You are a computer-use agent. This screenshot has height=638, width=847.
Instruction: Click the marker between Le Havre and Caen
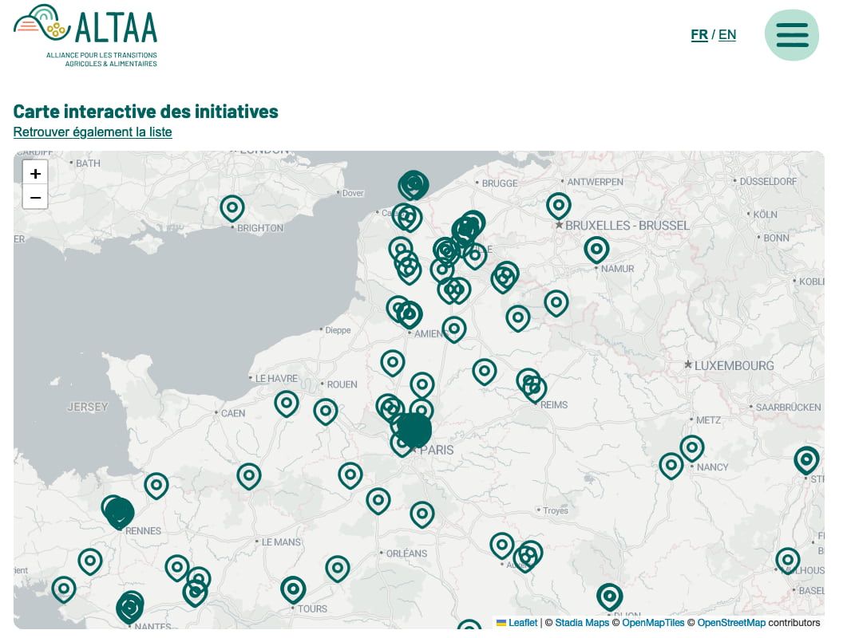(x=287, y=404)
